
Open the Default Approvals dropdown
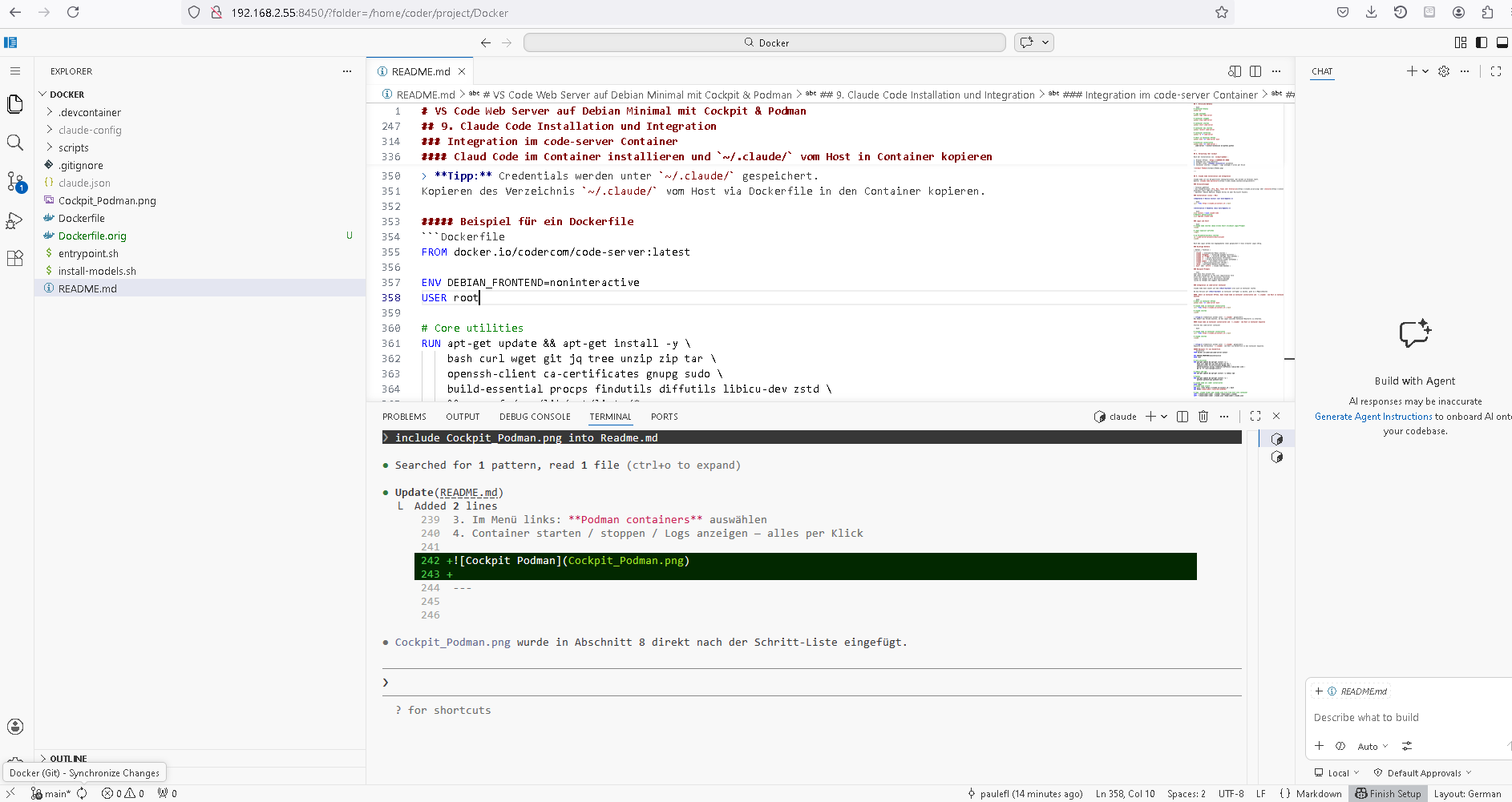coord(1423,772)
